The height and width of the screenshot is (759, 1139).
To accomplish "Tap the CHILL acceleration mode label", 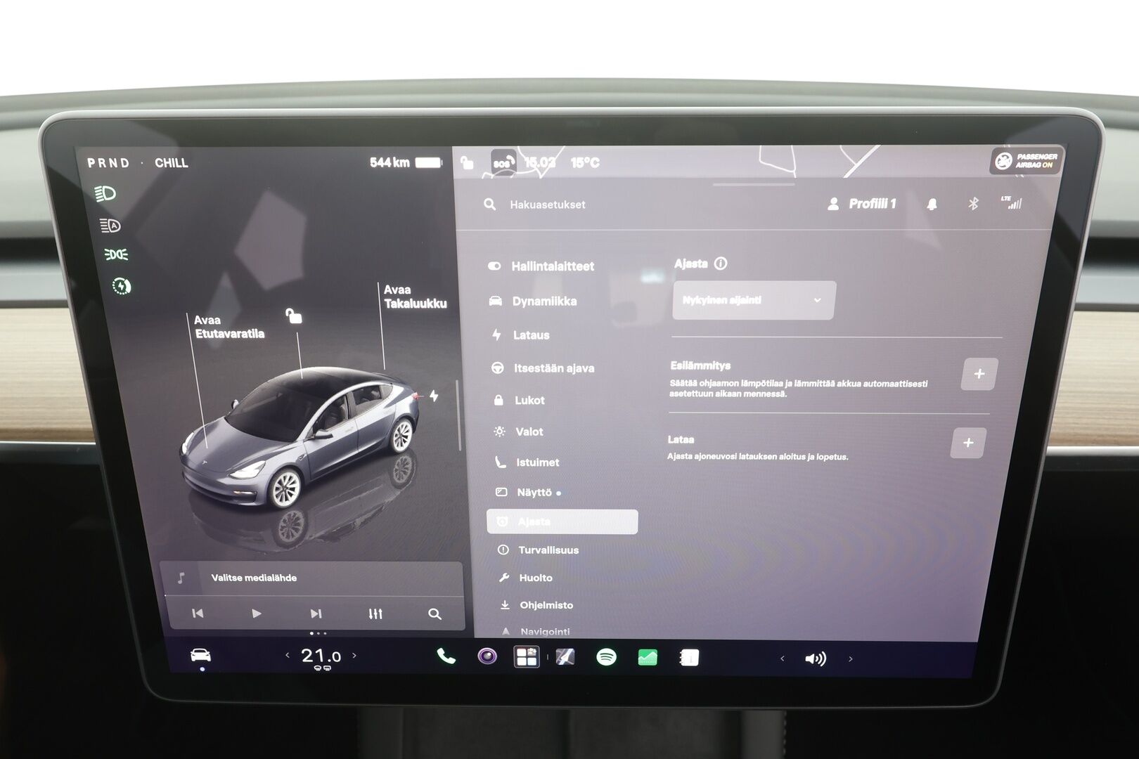I will (x=172, y=163).
